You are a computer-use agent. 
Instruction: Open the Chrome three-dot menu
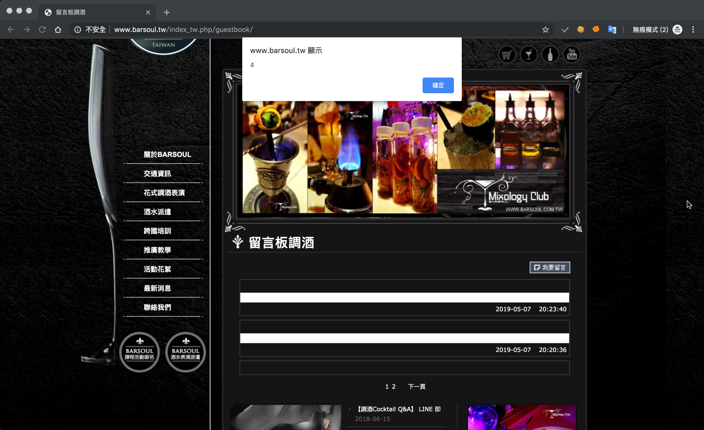click(693, 29)
